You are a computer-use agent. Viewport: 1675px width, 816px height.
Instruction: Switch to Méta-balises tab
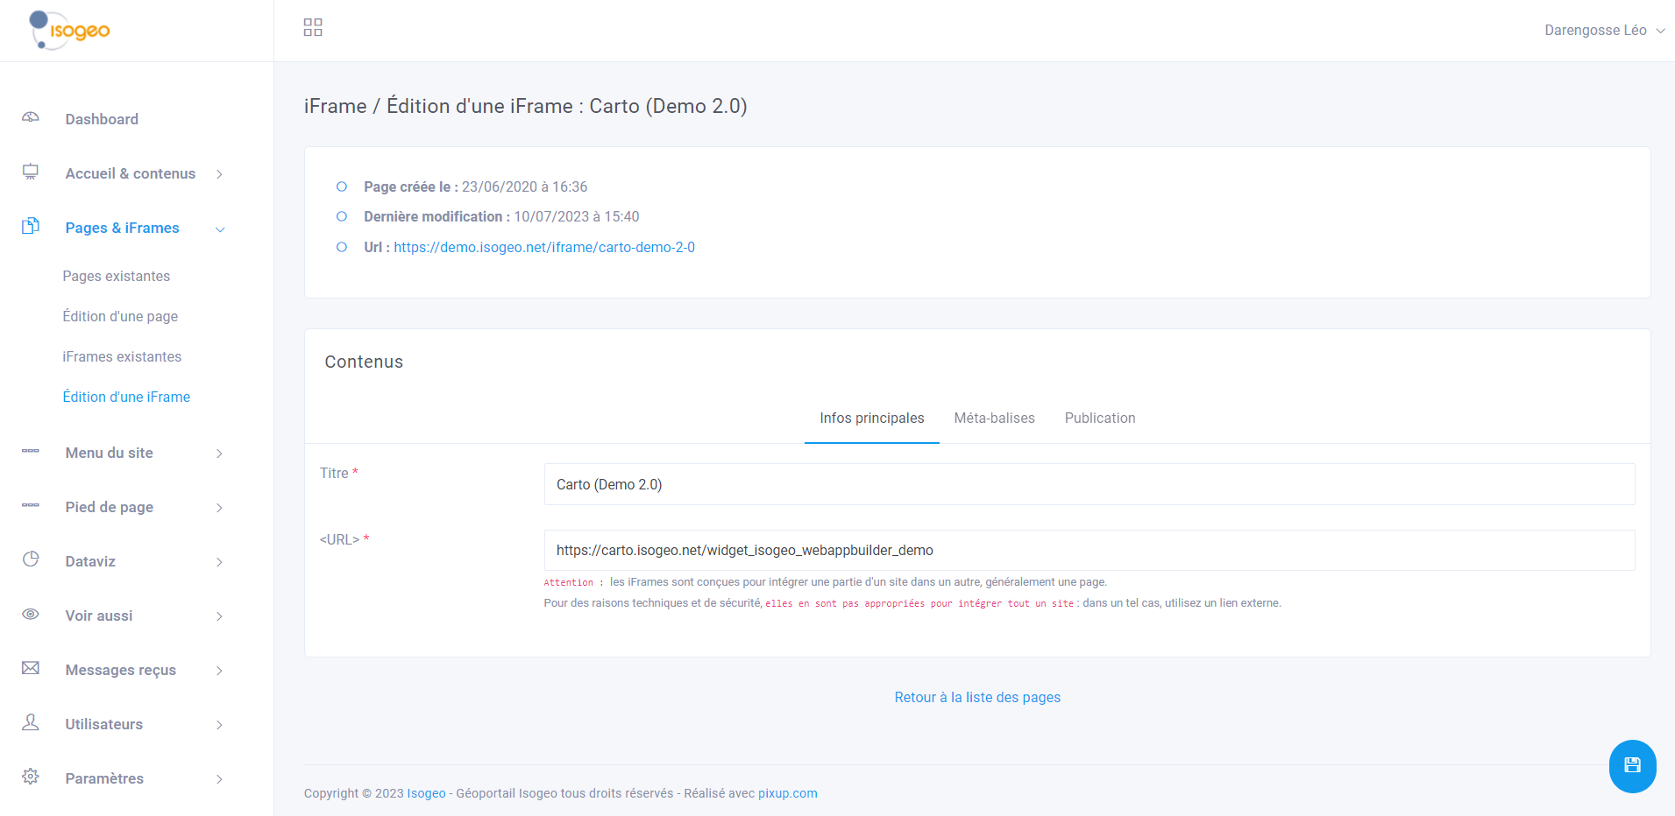click(x=994, y=419)
